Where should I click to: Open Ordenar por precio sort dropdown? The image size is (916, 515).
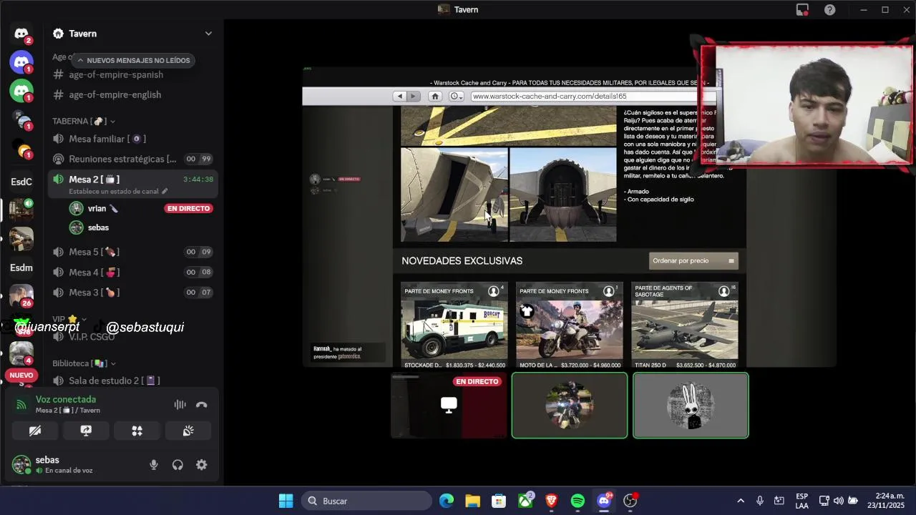(693, 261)
